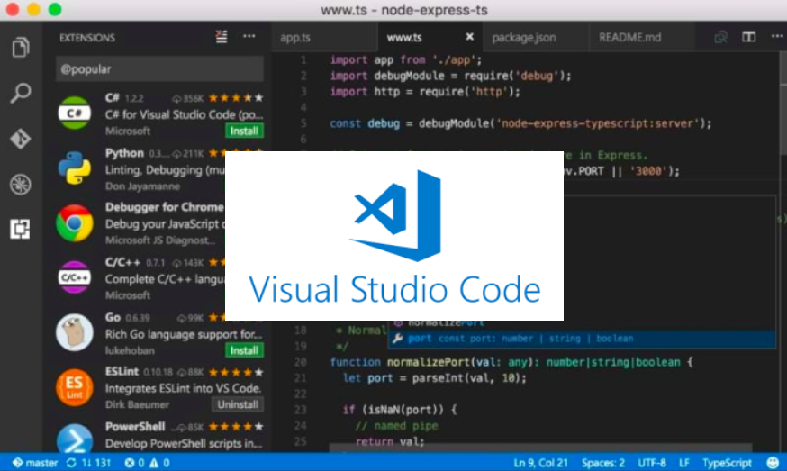Change end of line sequence LF
This screenshot has width=787, height=471.
click(684, 463)
